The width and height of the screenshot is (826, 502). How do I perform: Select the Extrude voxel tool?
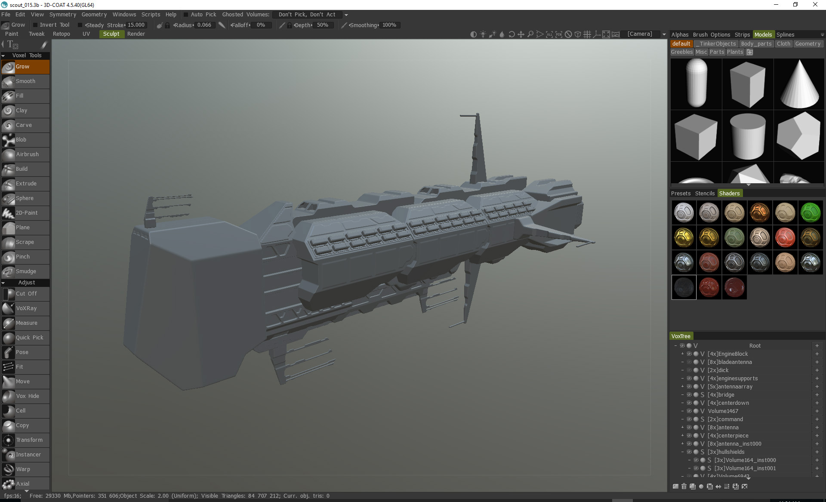[x=25, y=184]
